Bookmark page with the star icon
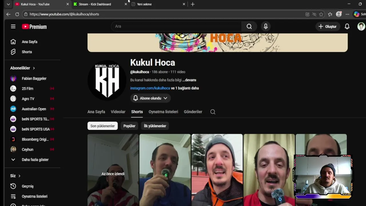The width and height of the screenshot is (366, 206). pos(321,14)
